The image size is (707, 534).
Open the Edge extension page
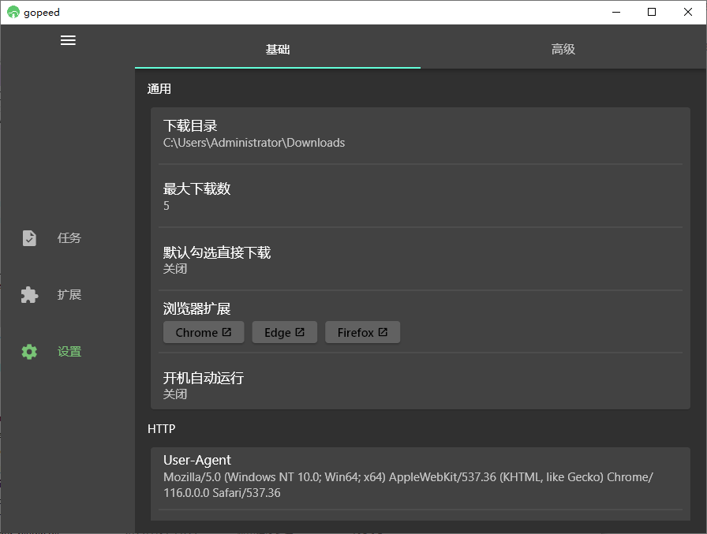pyautogui.click(x=284, y=331)
